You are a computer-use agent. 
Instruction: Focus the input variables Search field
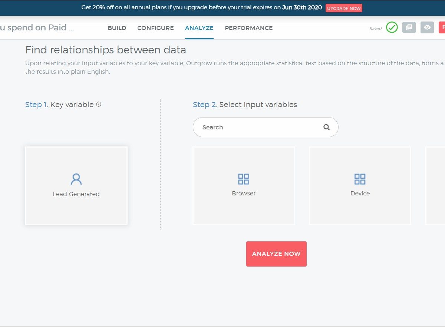[x=260, y=127]
